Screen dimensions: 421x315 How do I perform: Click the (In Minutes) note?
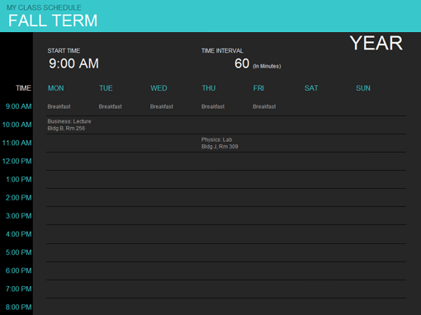(267, 66)
